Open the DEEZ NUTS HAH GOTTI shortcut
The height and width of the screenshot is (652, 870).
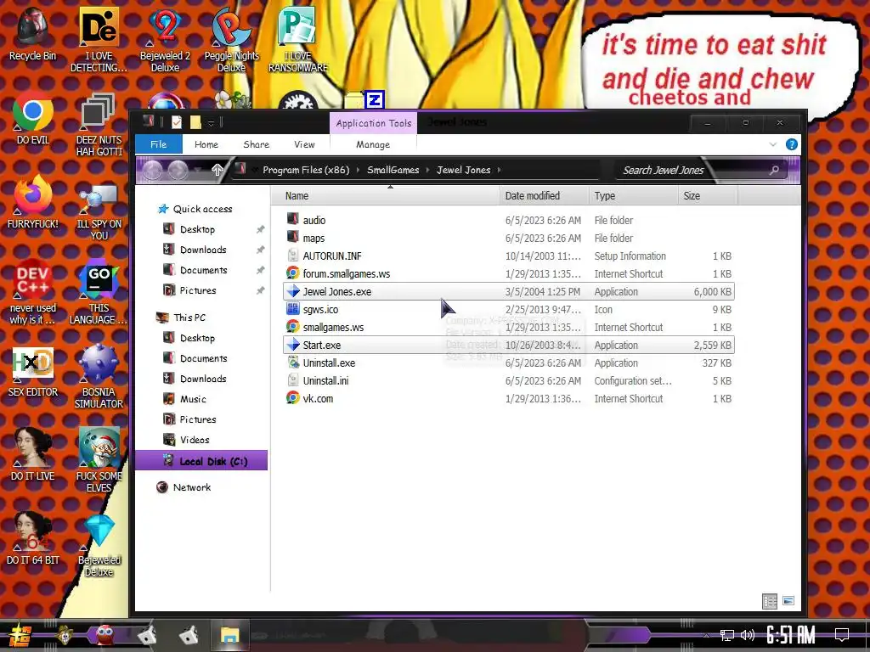(x=99, y=123)
